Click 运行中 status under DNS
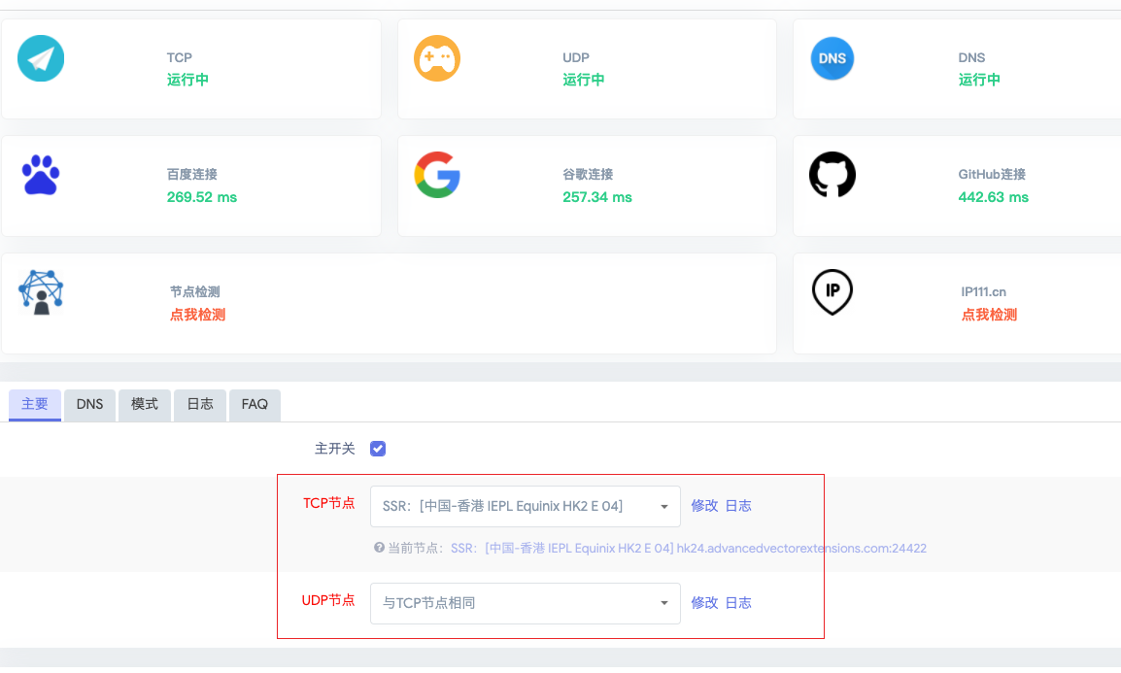 click(979, 80)
